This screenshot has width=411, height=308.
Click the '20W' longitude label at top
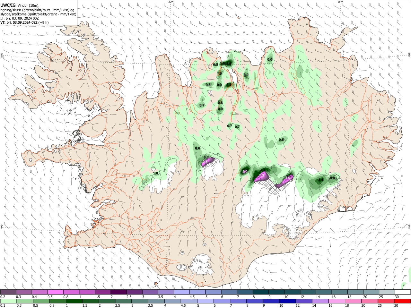(x=171, y=2)
